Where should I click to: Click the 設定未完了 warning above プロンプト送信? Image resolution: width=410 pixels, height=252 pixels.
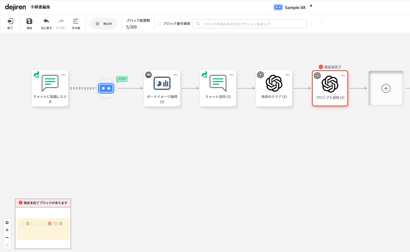[330, 67]
